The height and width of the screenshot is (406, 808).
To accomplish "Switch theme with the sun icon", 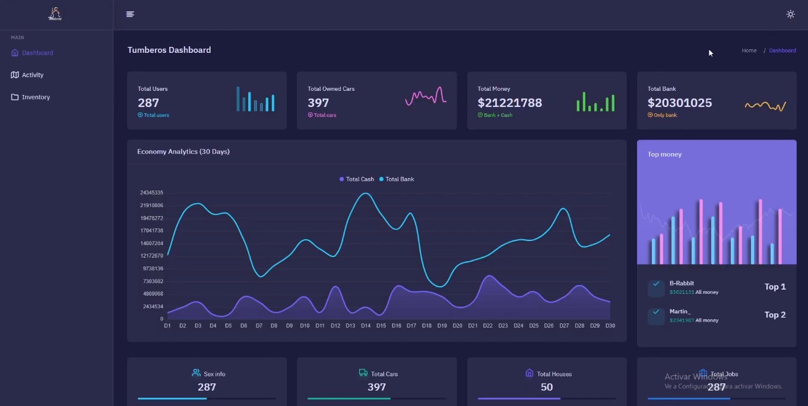I will (790, 14).
